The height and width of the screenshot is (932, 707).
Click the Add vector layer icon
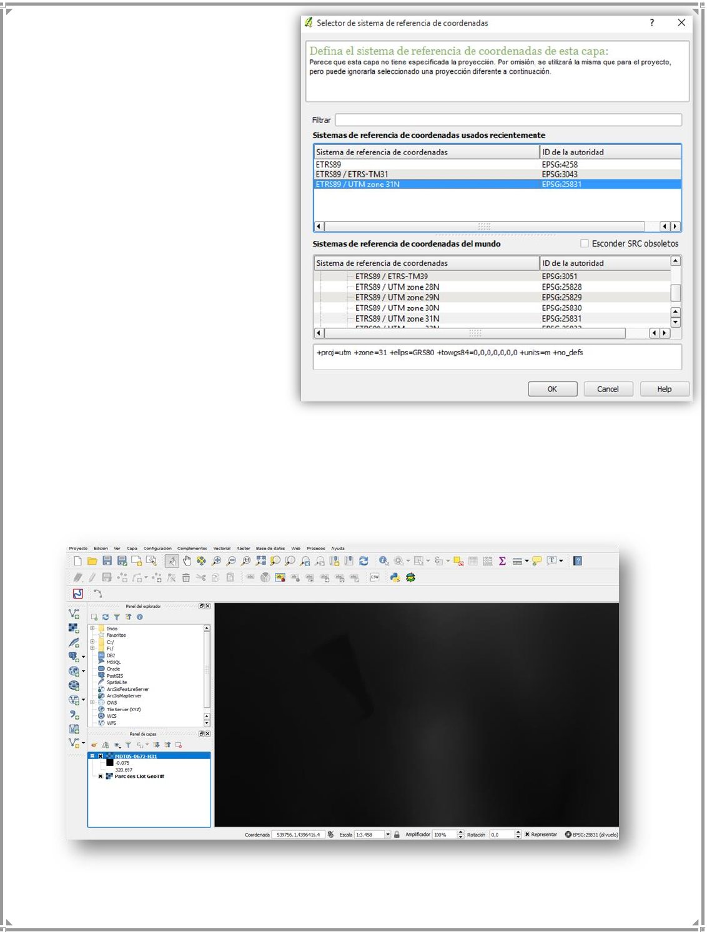tap(74, 614)
